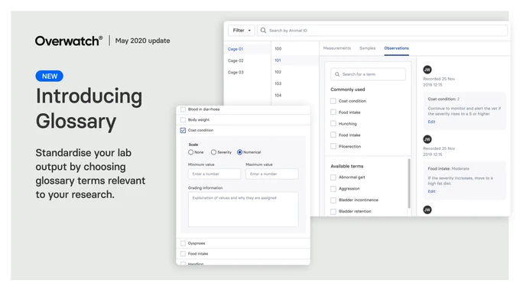This screenshot has width=520, height=293.
Task: Select the None scale radio button
Action: (x=190, y=152)
